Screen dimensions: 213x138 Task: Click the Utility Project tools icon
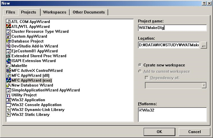(x=9, y=95)
